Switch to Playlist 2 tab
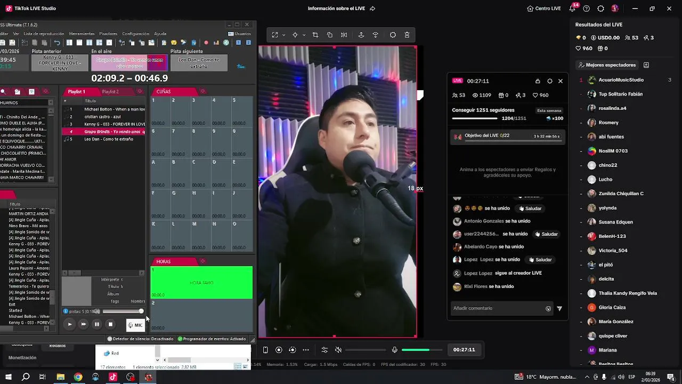The image size is (682, 384). tap(110, 92)
